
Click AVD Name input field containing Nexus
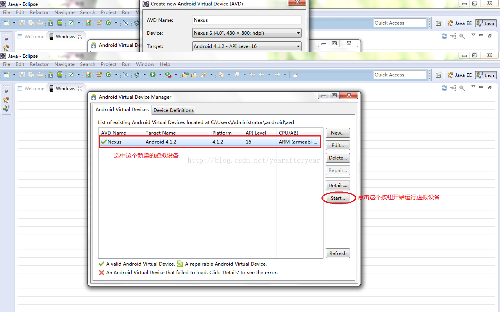(247, 20)
